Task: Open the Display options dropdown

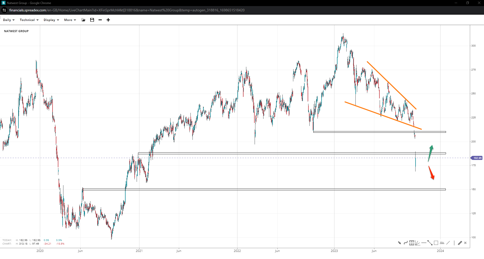Action: point(51,20)
